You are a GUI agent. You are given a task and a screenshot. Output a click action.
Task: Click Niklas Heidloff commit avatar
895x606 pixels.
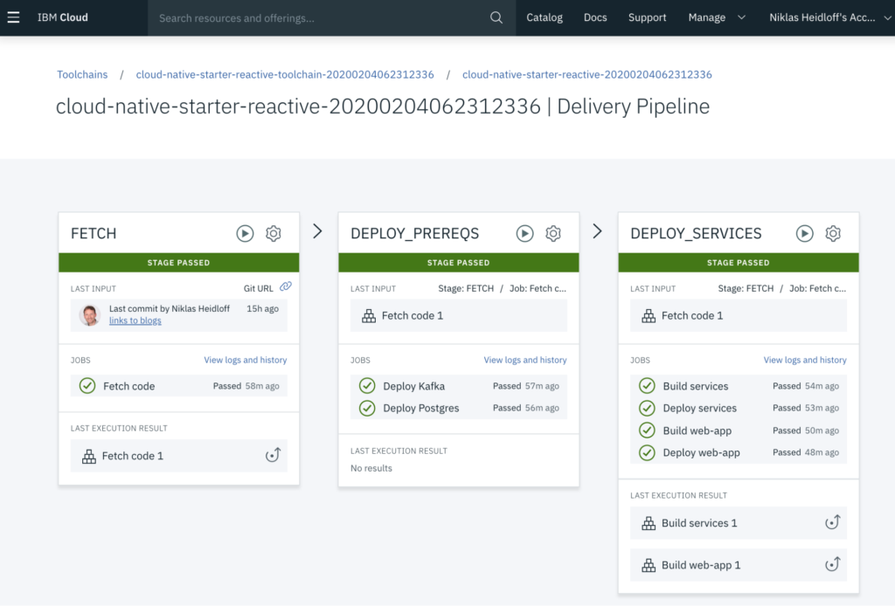click(x=90, y=315)
